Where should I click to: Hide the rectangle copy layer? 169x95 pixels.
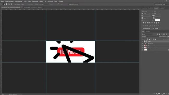tap(143, 48)
